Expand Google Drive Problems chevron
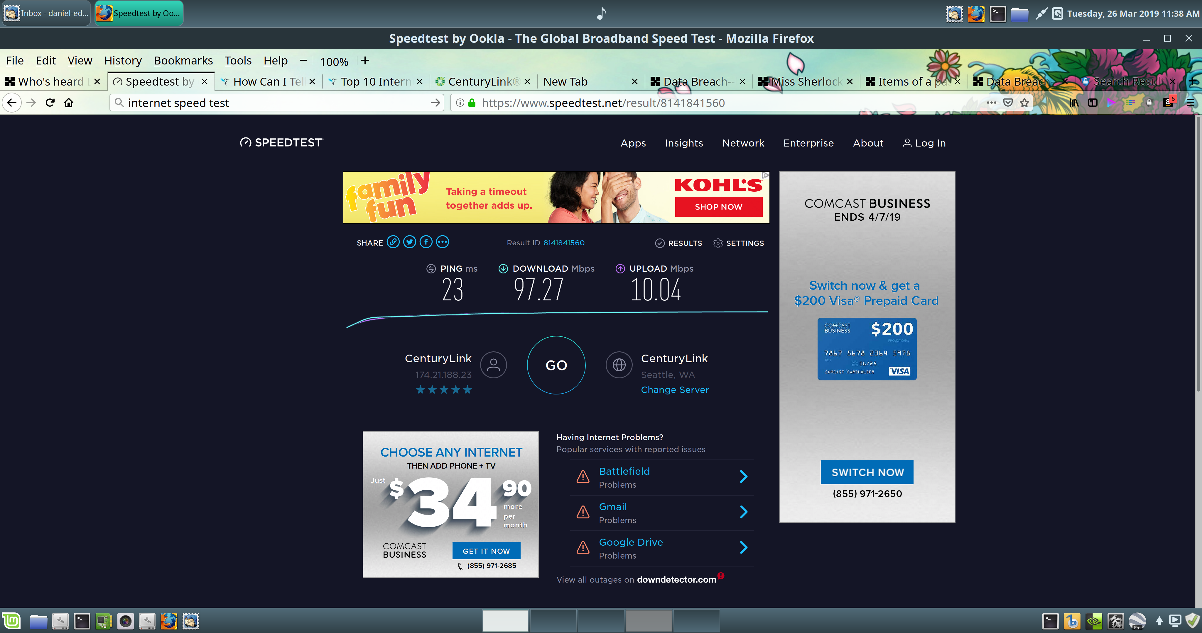 (x=743, y=547)
